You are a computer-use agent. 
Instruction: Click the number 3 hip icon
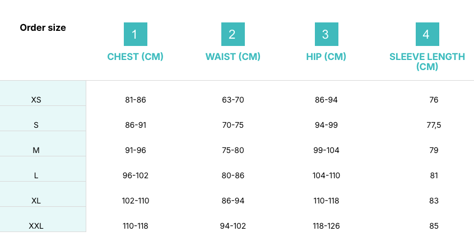click(326, 34)
